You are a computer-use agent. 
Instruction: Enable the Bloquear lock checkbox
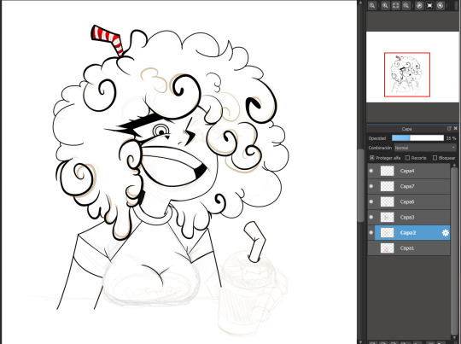coord(435,158)
